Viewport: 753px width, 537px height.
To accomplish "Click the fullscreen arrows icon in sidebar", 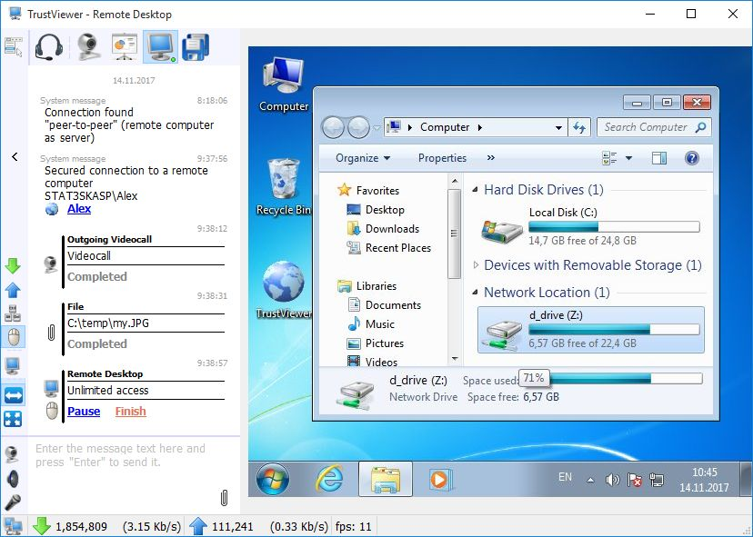I will coord(13,419).
